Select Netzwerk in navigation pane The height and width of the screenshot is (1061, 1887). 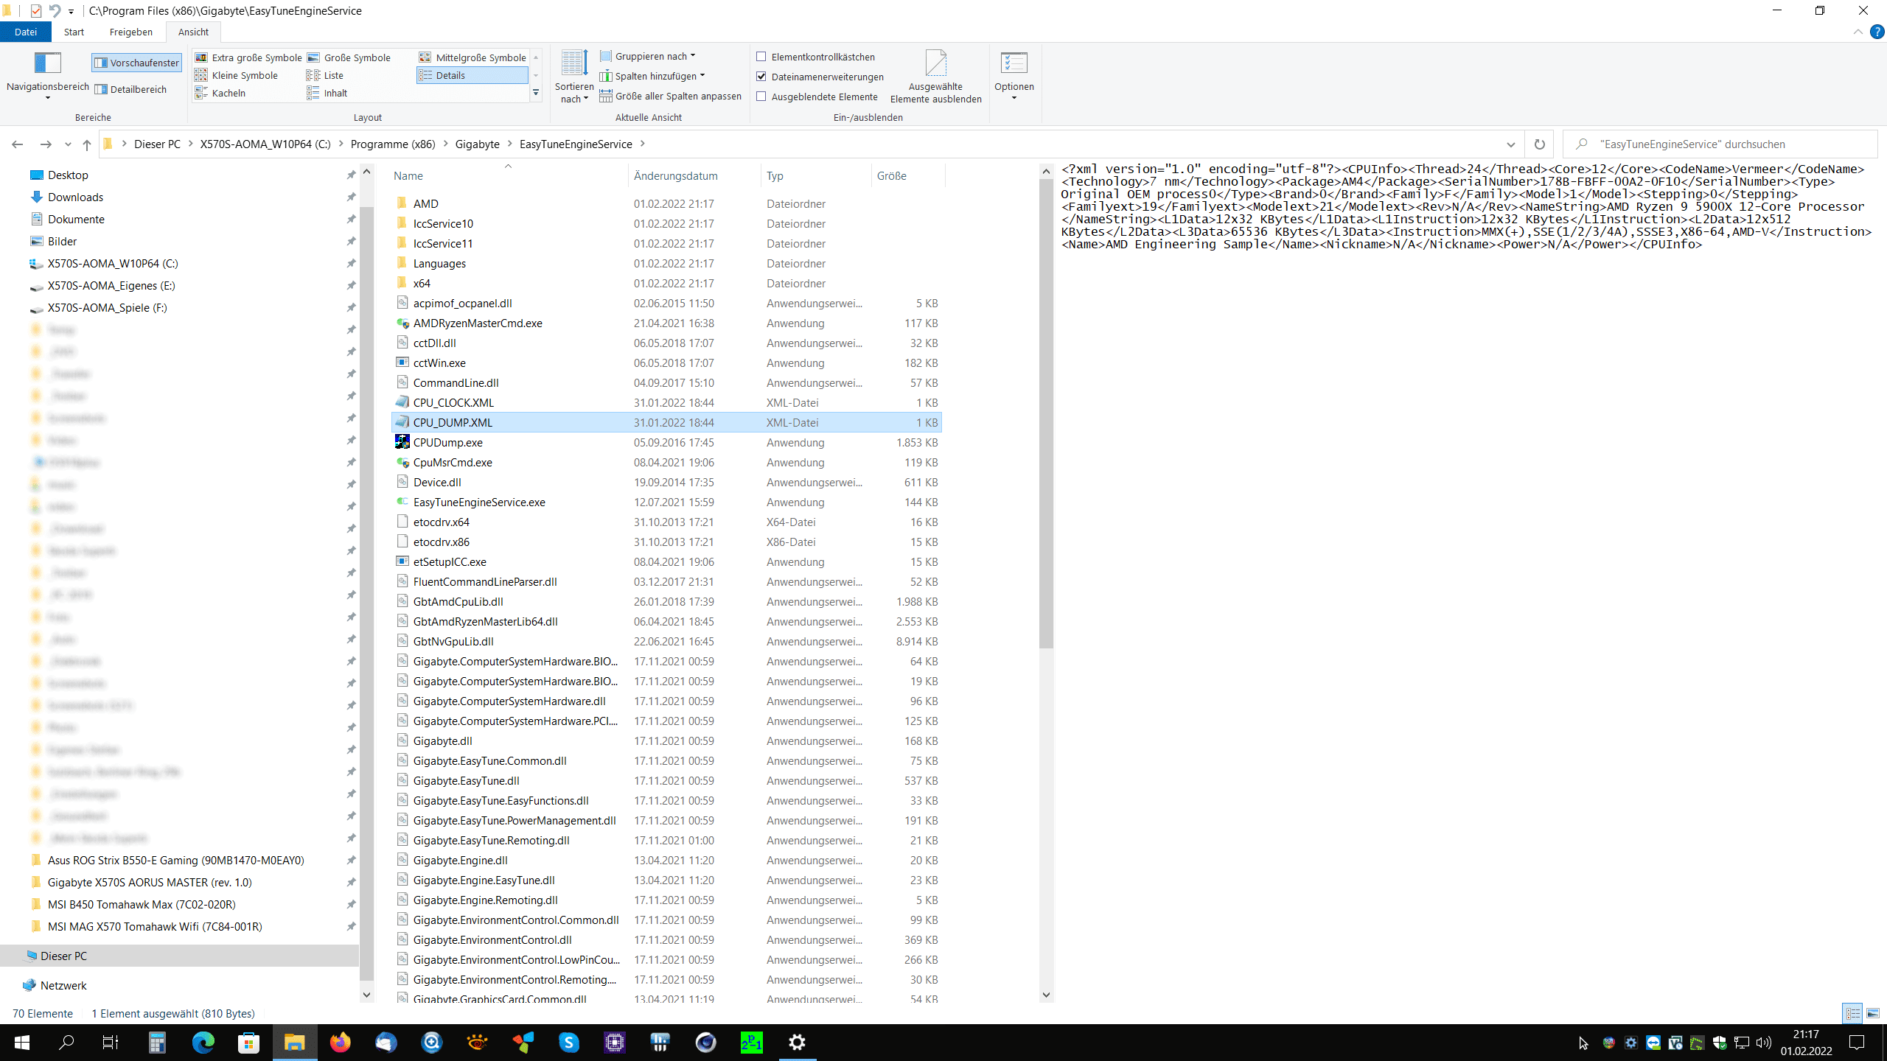click(63, 985)
